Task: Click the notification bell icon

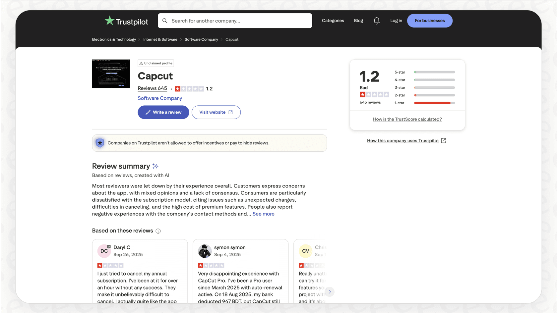Action: click(x=376, y=21)
